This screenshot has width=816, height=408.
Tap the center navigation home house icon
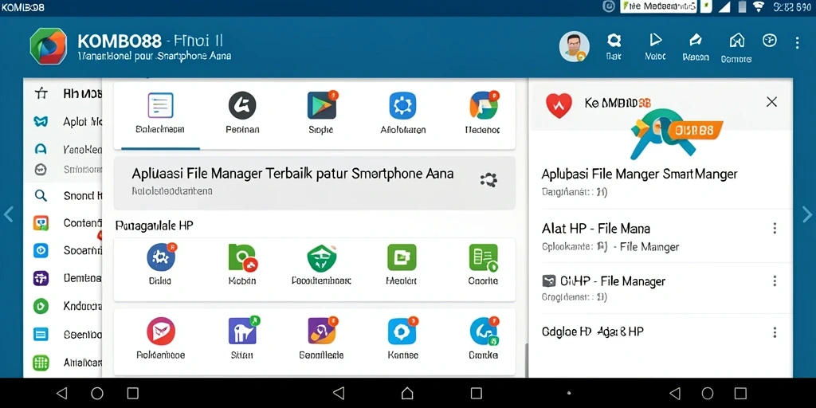pyautogui.click(x=407, y=393)
